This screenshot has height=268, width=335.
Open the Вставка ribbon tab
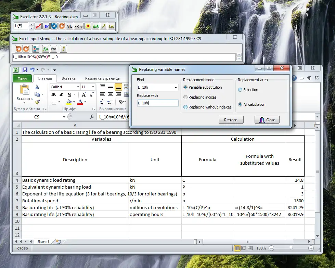point(69,78)
